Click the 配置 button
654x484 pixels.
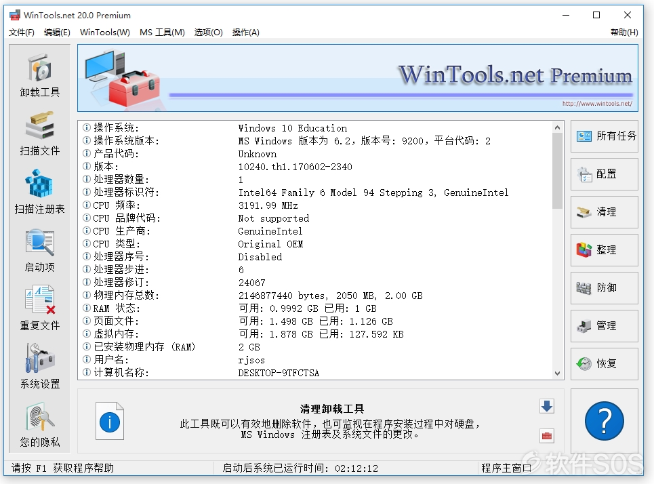tap(605, 174)
